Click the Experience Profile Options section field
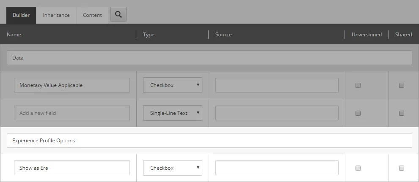419x182 pixels. tap(209, 141)
